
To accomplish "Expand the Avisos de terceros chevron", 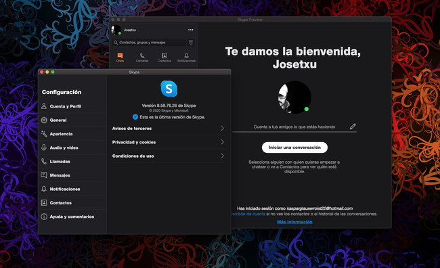I will click(222, 128).
